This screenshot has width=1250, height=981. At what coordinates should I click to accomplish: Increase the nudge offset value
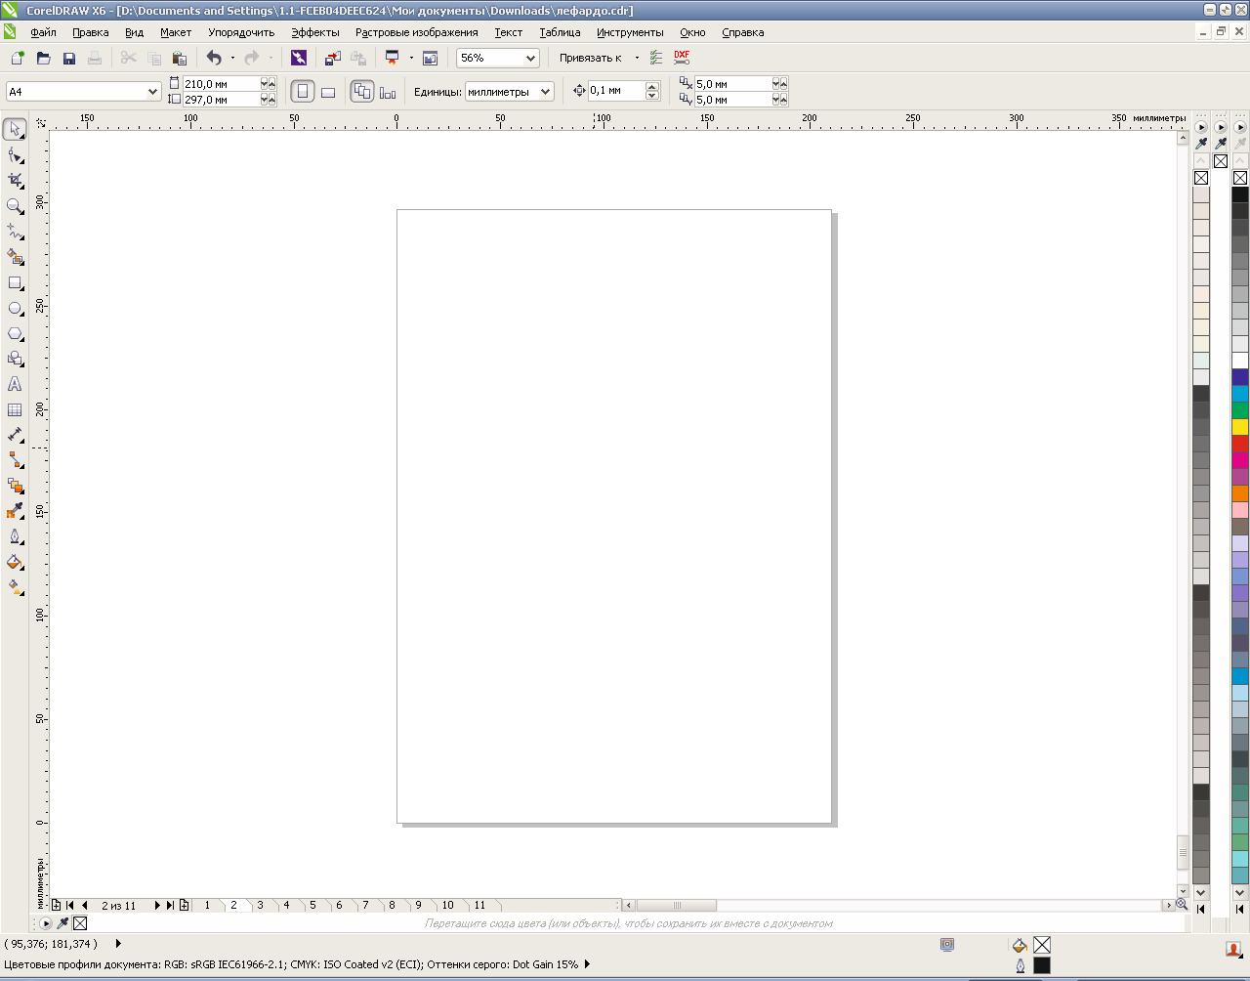(x=652, y=86)
